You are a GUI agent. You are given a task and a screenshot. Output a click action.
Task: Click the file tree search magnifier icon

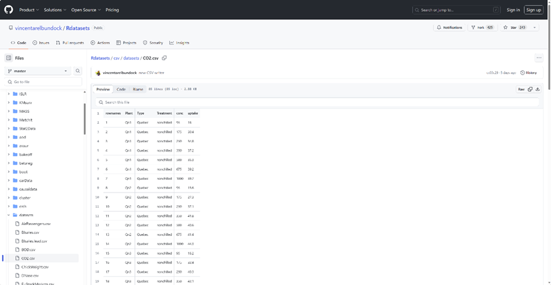(78, 71)
